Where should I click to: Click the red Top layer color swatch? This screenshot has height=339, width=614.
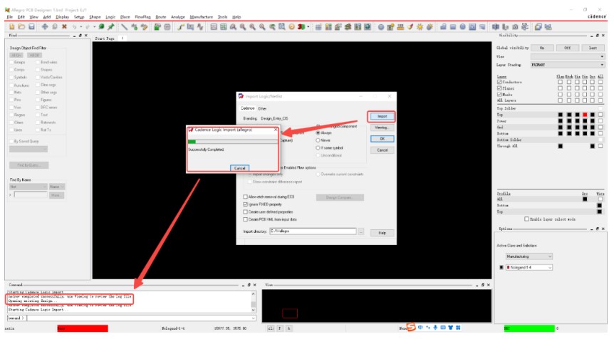[x=585, y=115]
